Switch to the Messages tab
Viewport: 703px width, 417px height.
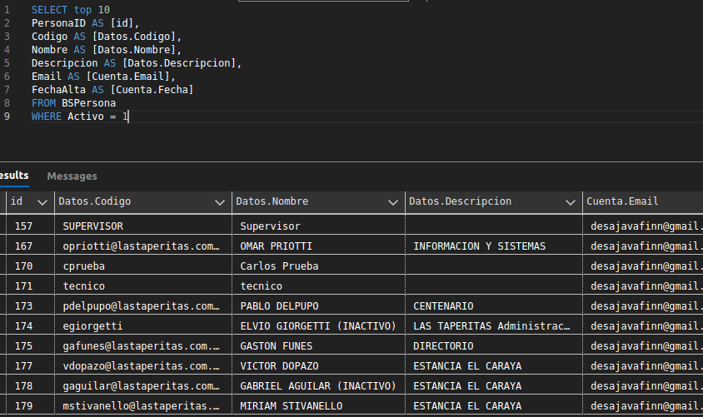pyautogui.click(x=72, y=176)
